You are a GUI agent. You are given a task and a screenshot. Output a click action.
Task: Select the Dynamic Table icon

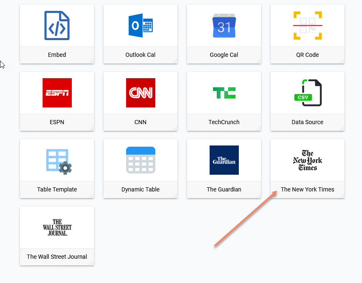[140, 160]
